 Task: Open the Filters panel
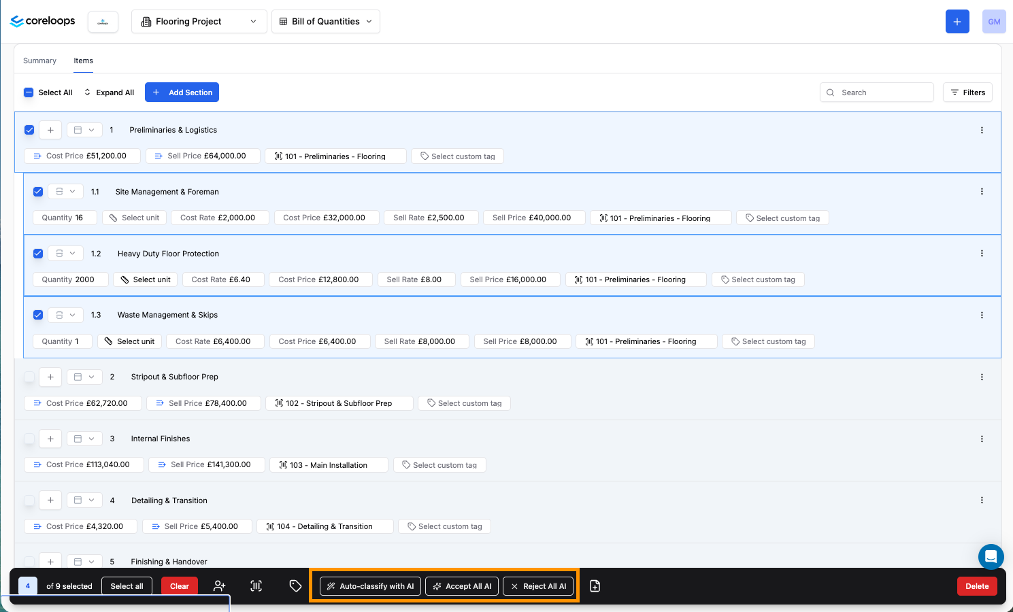(968, 92)
